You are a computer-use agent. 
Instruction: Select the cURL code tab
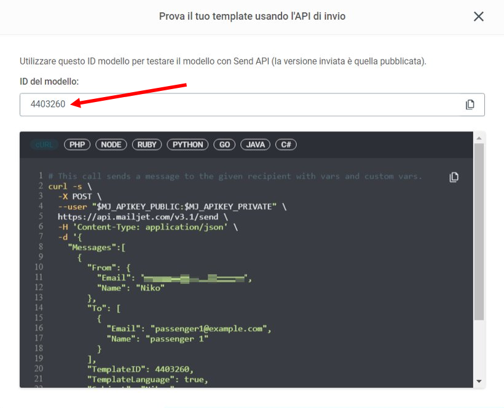pos(44,144)
